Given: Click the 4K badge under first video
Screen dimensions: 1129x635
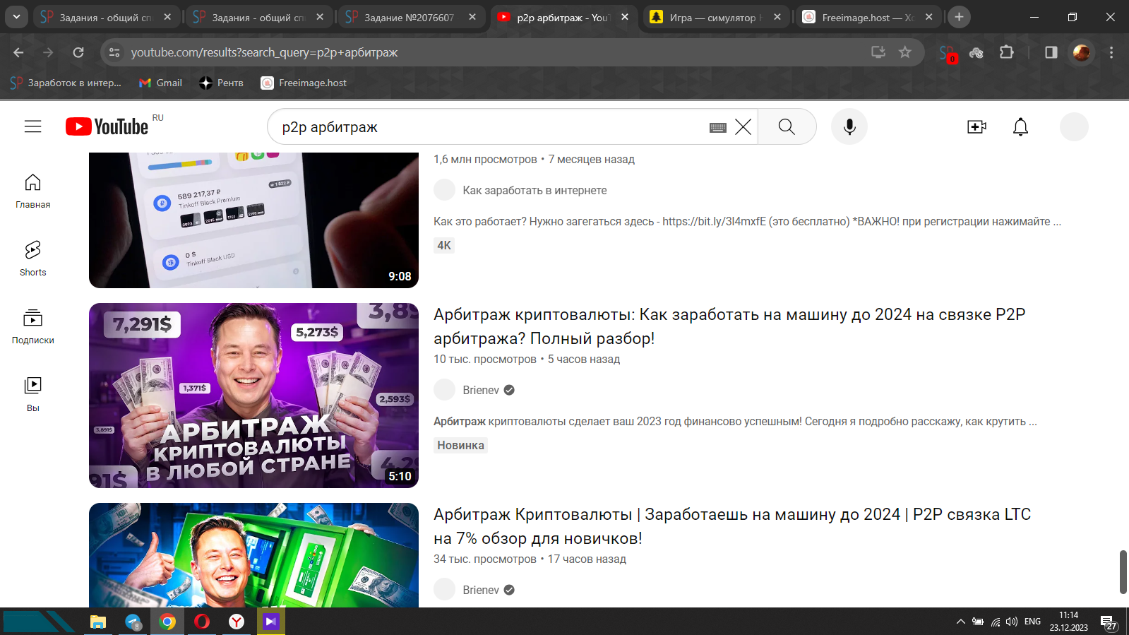Looking at the screenshot, I should 443,245.
